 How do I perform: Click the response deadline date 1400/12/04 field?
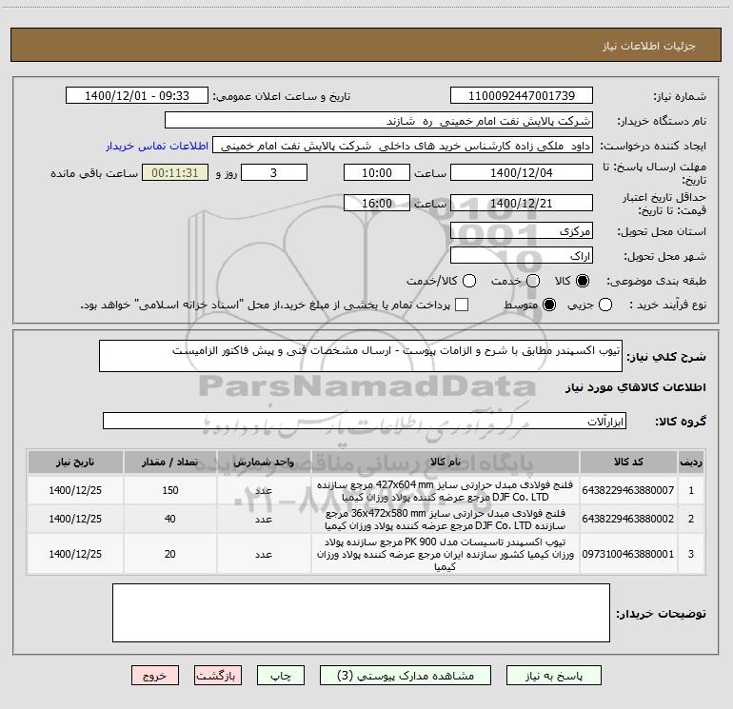click(522, 172)
